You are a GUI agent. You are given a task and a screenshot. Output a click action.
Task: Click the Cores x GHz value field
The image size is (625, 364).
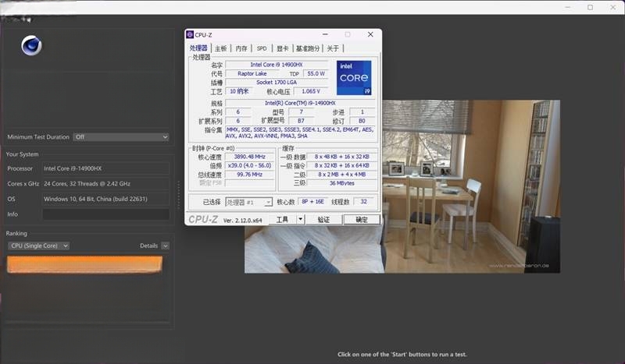pos(106,184)
